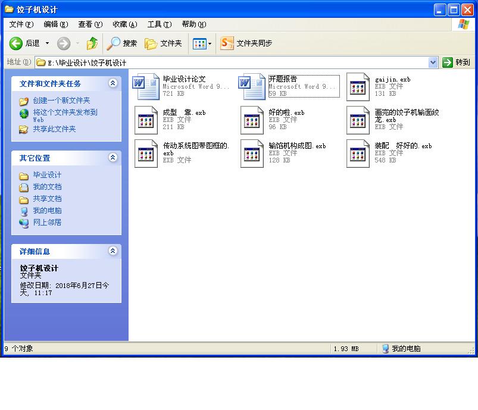Click the 我的文档 link
This screenshot has width=478, height=410.
pyautogui.click(x=47, y=187)
